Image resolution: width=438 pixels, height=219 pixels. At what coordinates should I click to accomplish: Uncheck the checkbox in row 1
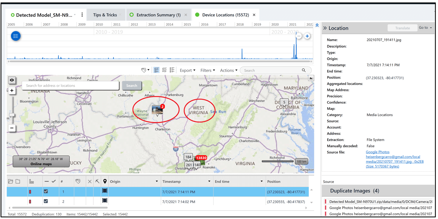coord(46,192)
